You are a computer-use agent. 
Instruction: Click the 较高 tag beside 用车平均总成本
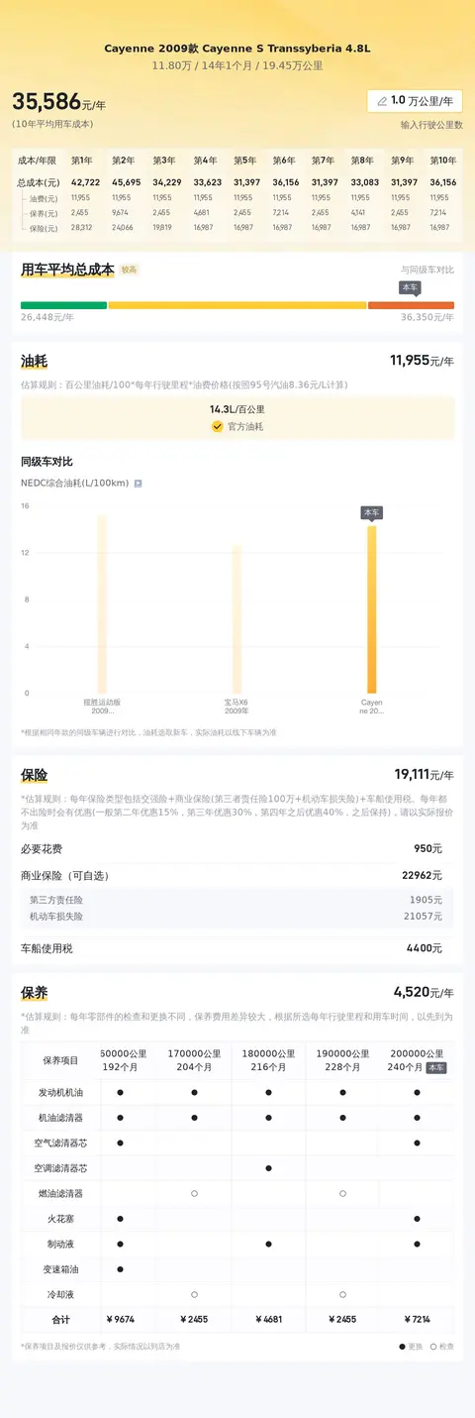[x=129, y=270]
